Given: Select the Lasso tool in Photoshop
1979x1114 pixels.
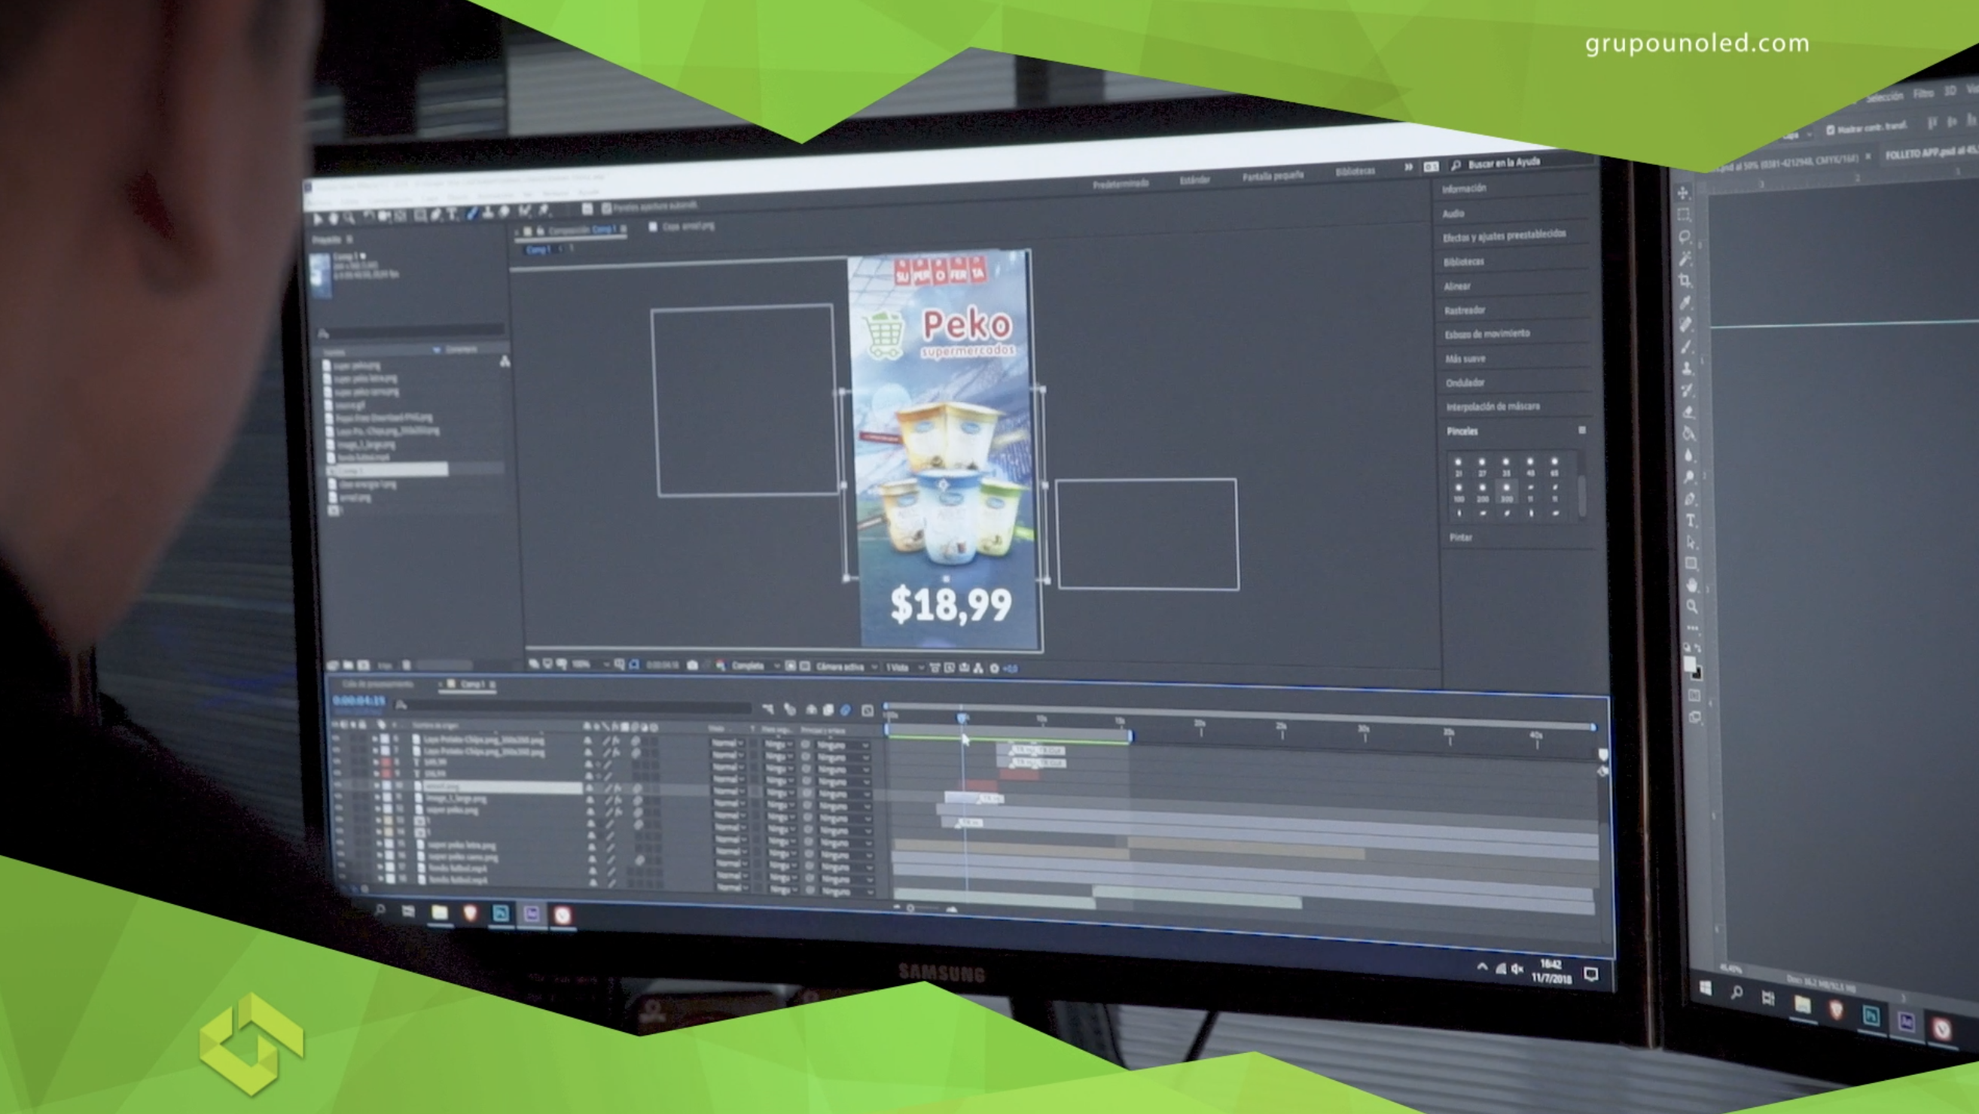Looking at the screenshot, I should (1684, 236).
